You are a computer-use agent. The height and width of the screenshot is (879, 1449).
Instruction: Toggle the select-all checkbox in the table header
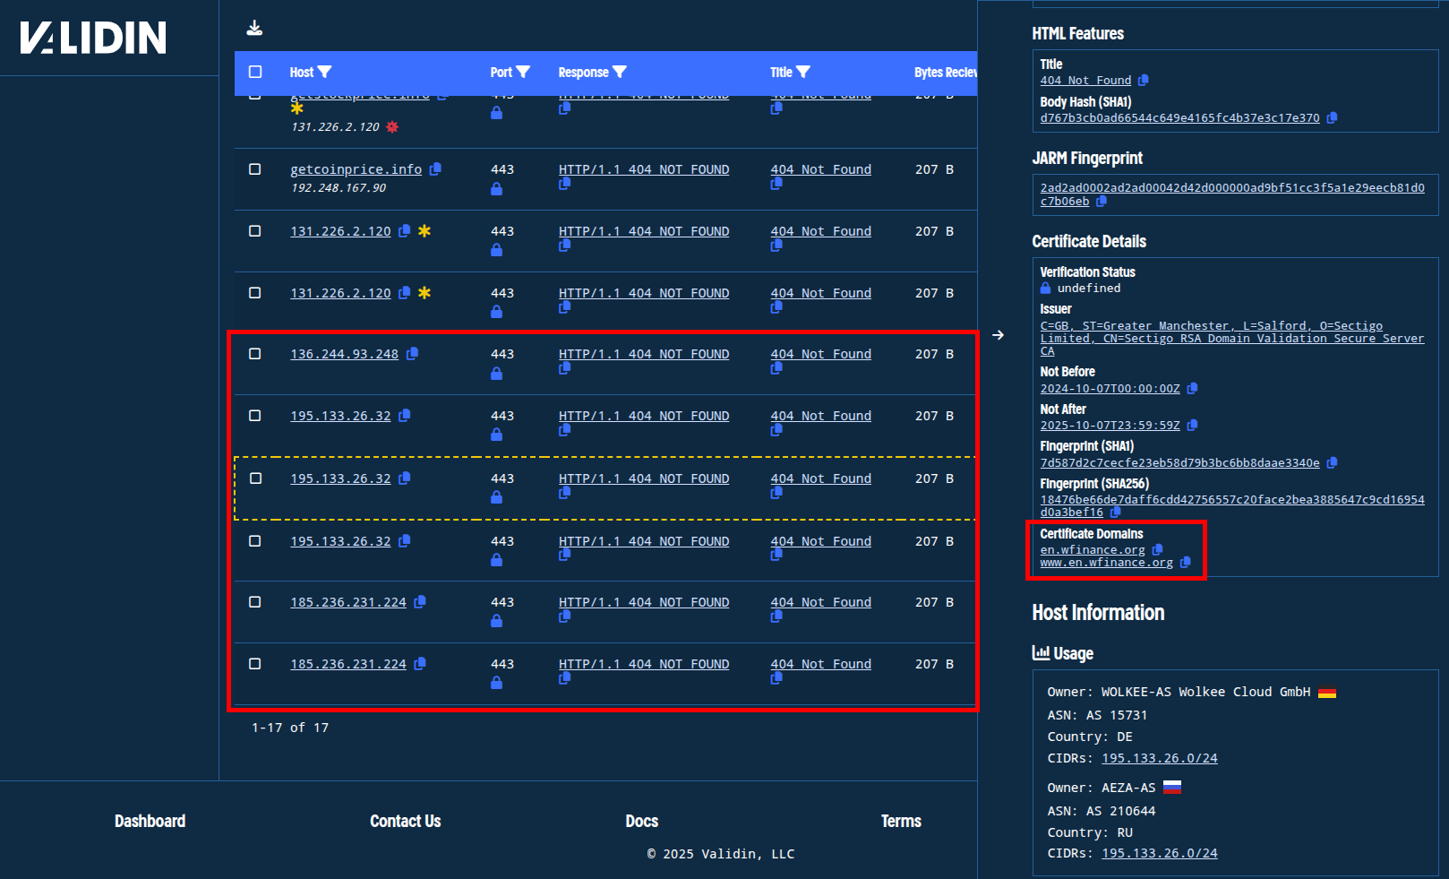tap(255, 72)
